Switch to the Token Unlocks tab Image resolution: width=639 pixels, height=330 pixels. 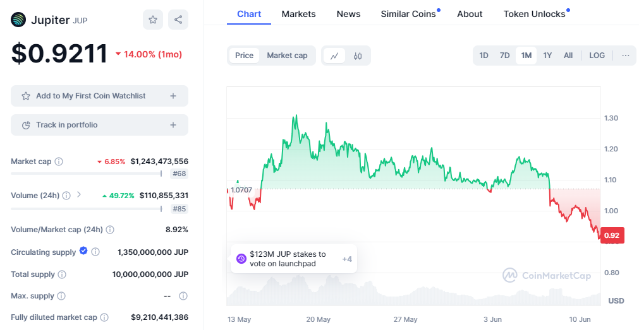click(x=534, y=14)
